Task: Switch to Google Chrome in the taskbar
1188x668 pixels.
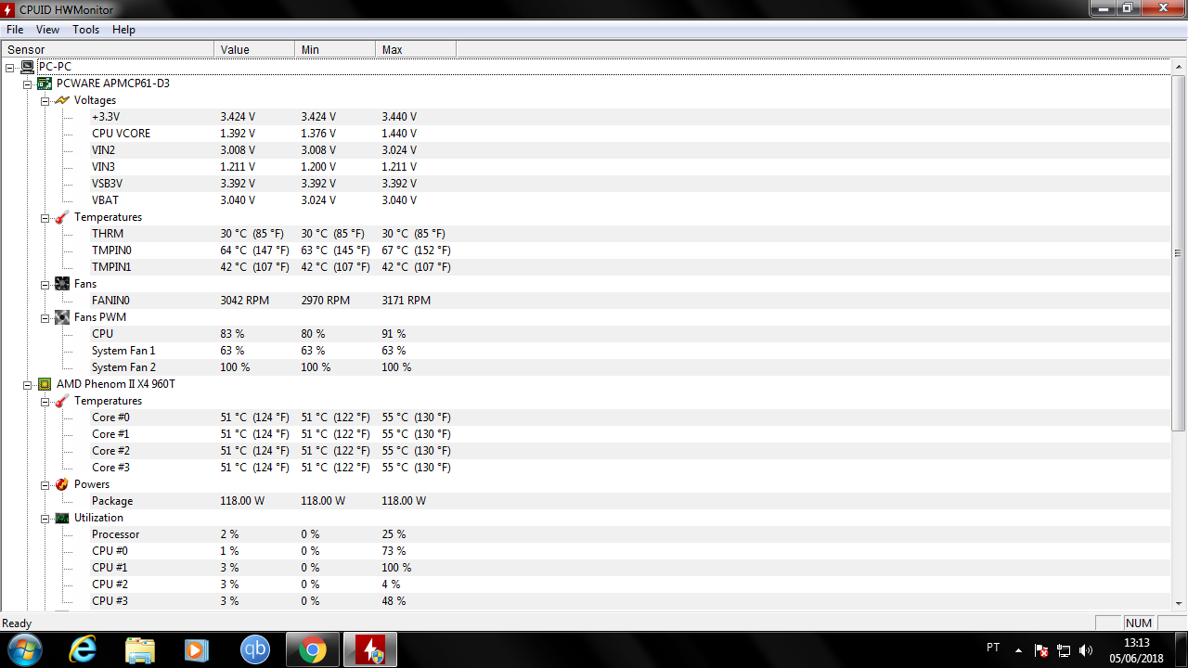Action: click(313, 649)
